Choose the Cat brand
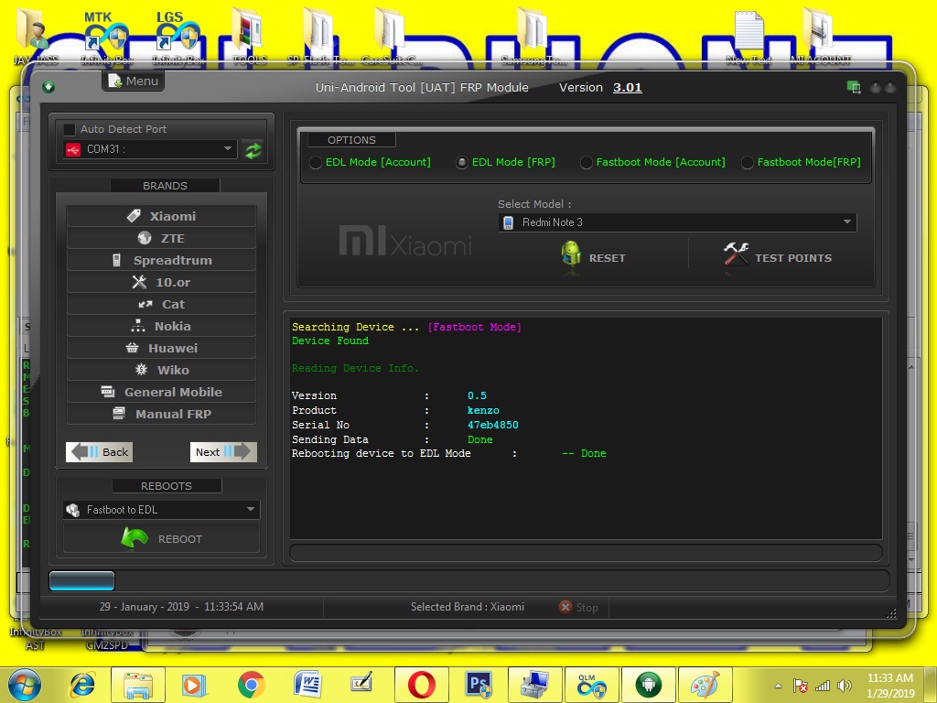937x703 pixels. [161, 304]
